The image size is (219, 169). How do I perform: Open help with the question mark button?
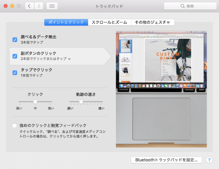pyautogui.click(x=209, y=160)
